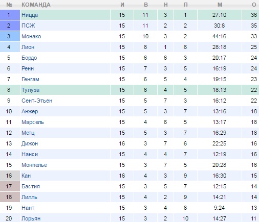
Task: Open the Дижон team page
Action: click(x=30, y=143)
